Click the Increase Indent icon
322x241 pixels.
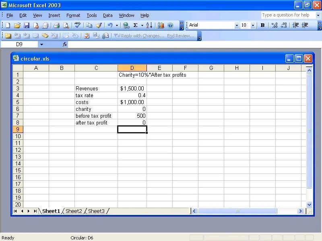pyautogui.click(x=305, y=25)
